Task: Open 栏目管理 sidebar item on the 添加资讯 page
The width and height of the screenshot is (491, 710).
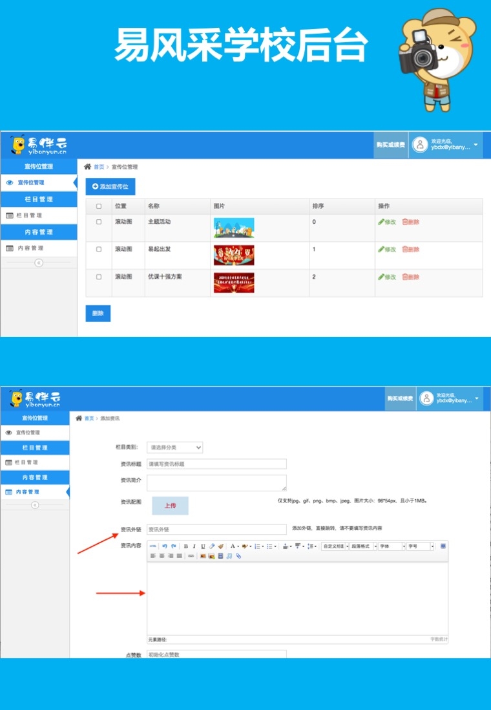Action: tap(35, 462)
